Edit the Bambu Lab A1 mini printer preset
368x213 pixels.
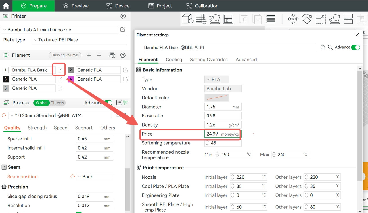pos(123,30)
